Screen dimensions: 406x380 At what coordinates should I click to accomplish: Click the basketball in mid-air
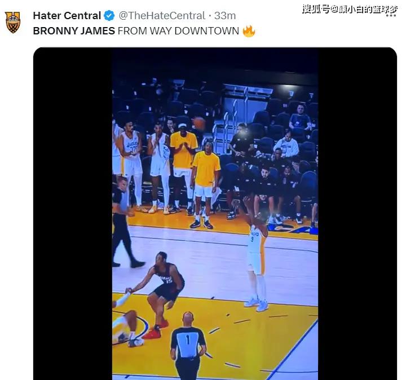[198, 123]
